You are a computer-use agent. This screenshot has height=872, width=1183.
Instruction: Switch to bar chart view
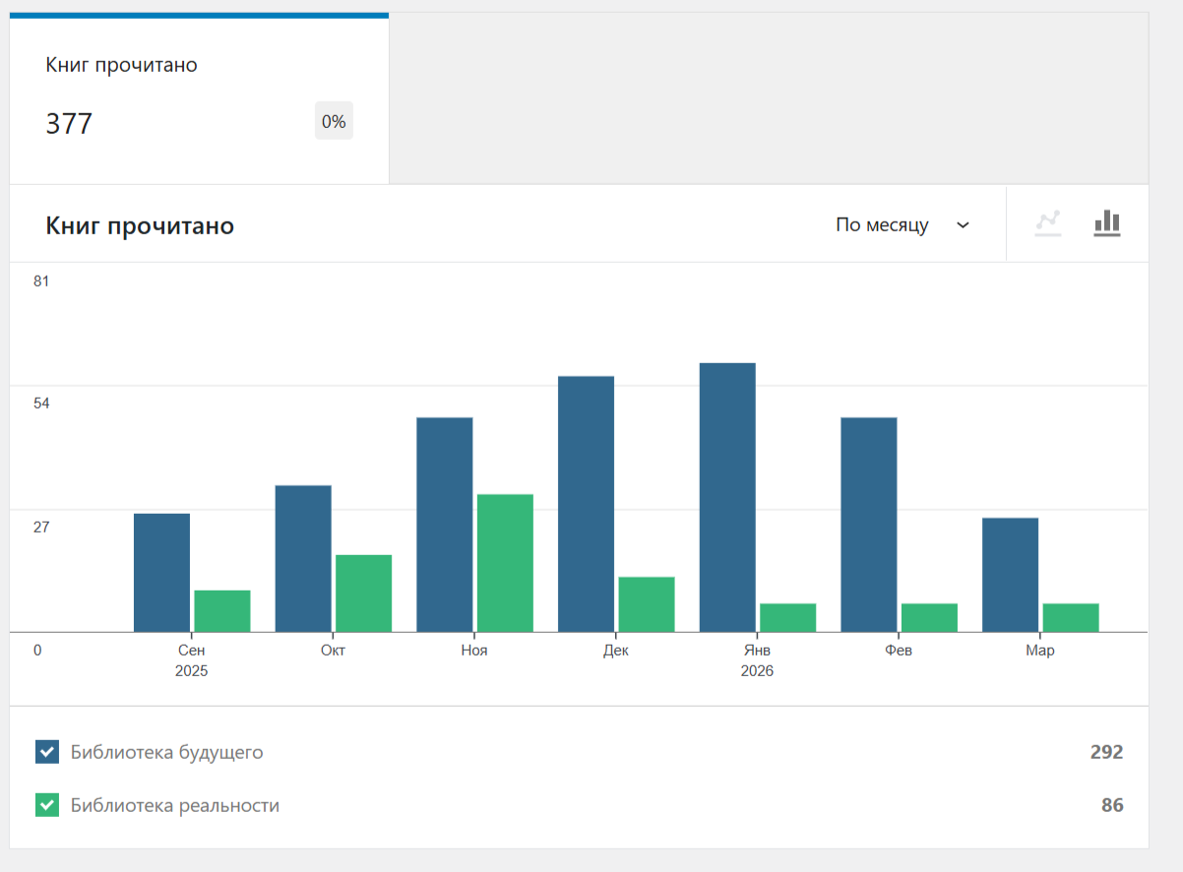[1107, 223]
